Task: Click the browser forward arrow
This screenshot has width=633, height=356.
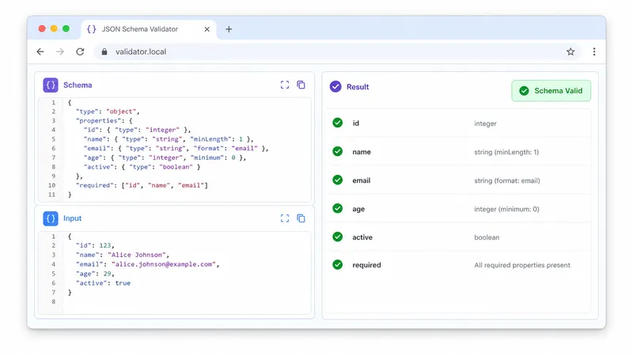Action: point(60,51)
